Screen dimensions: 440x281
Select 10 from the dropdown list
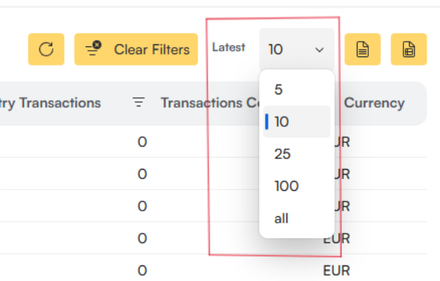(x=296, y=122)
